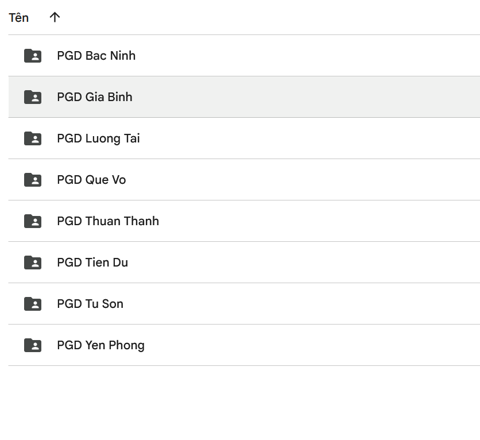
Task: Select the PGD Que Vo folder name
Action: coord(91,180)
